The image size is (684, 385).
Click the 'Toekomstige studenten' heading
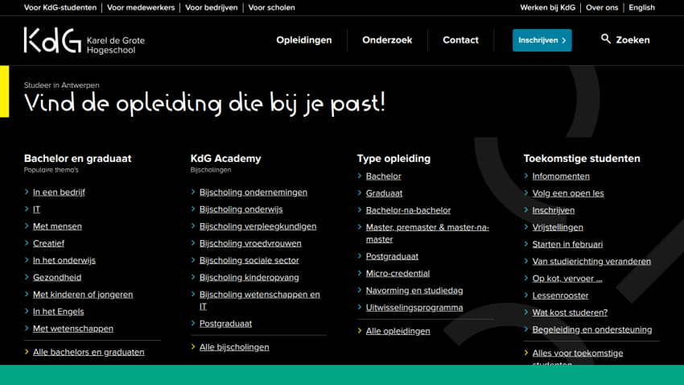click(x=582, y=159)
